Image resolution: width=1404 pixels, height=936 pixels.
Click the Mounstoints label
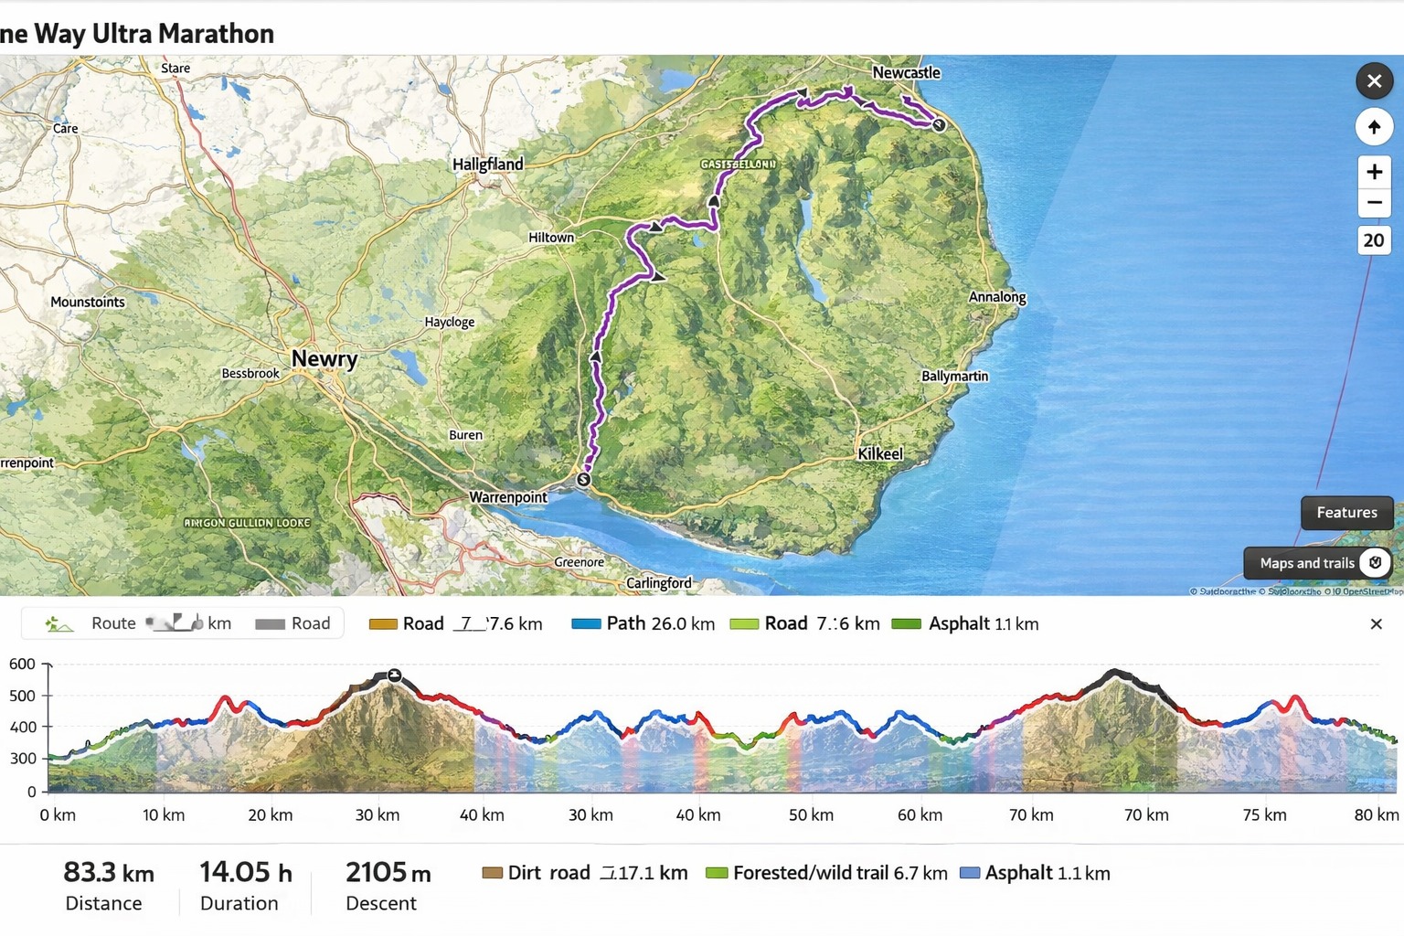tap(88, 302)
